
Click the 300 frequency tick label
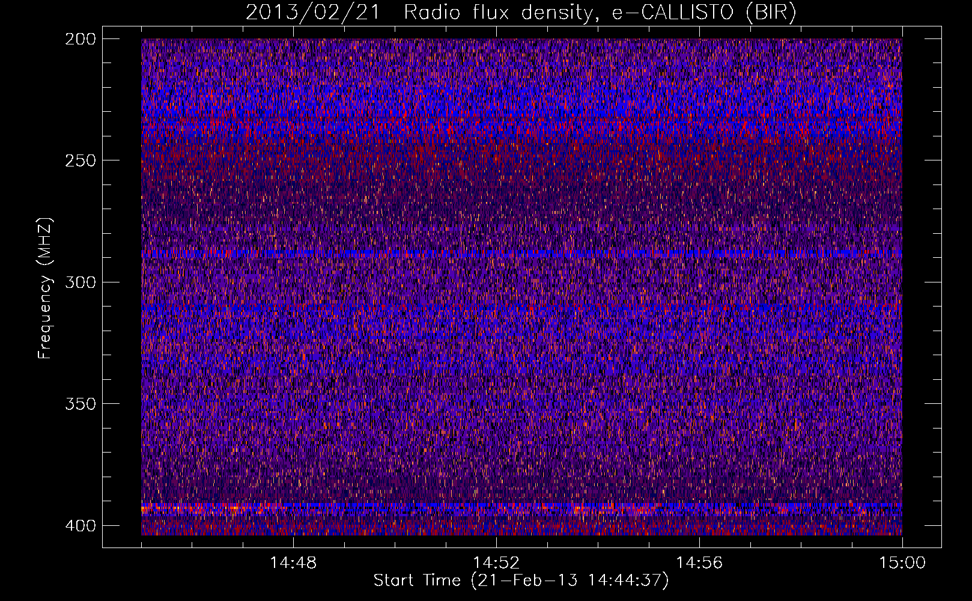click(x=80, y=282)
